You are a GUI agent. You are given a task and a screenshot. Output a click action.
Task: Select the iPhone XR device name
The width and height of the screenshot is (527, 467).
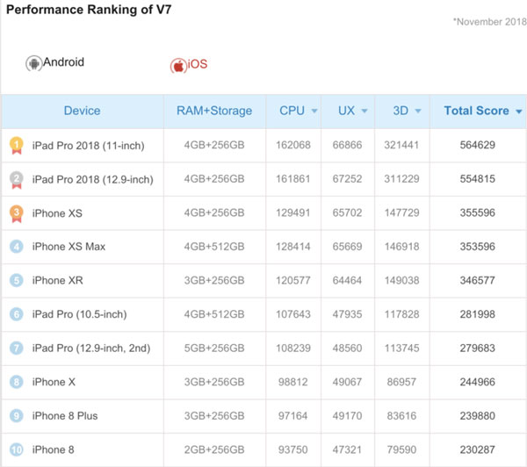click(x=57, y=281)
